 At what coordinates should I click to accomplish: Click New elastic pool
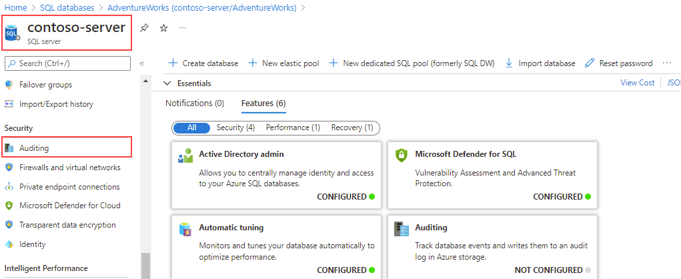tap(283, 63)
